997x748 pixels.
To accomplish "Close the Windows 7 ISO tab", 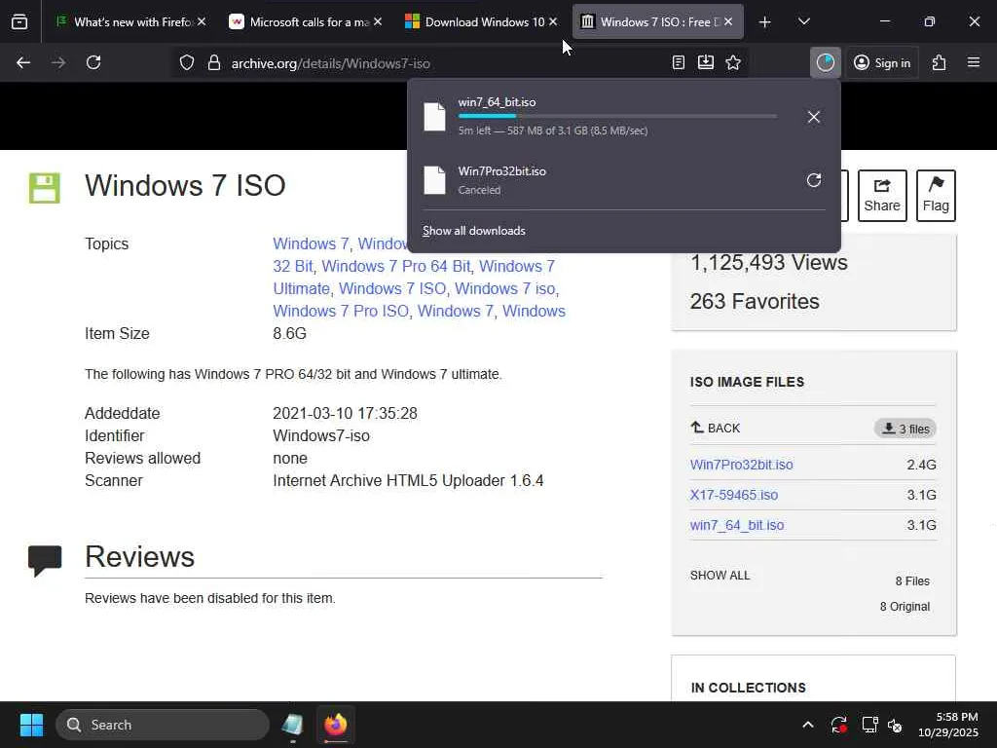I will (728, 22).
